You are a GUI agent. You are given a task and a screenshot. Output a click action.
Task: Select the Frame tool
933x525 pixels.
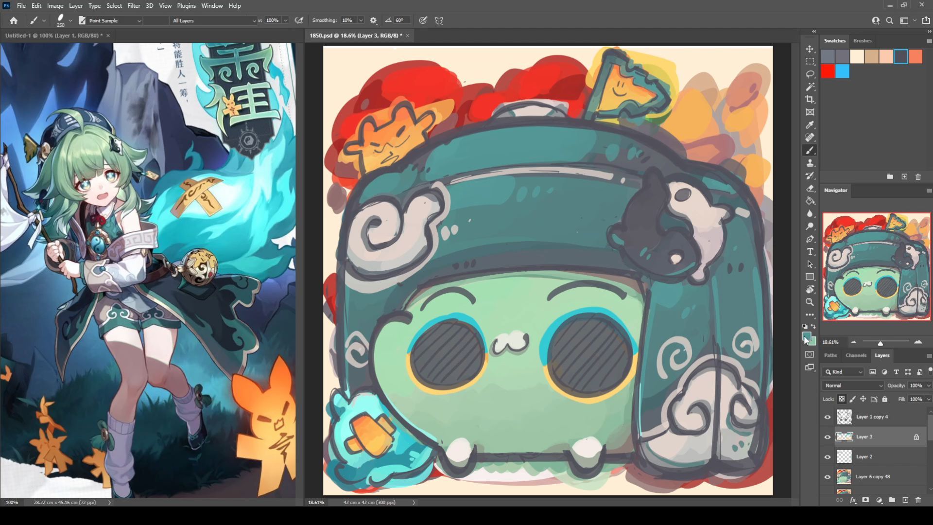tap(810, 112)
